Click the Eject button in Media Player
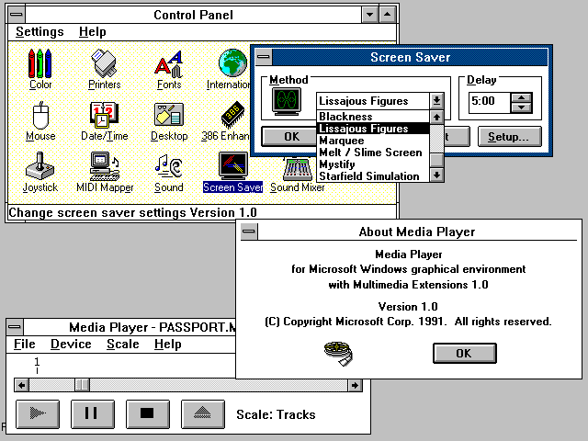The width and height of the screenshot is (588, 441). point(202,413)
